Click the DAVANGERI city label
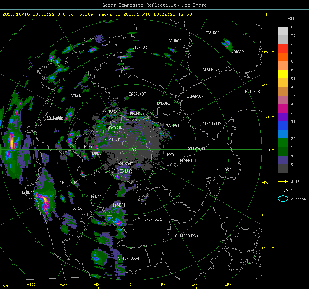Screen dimensions: 309x289 pos(153,219)
